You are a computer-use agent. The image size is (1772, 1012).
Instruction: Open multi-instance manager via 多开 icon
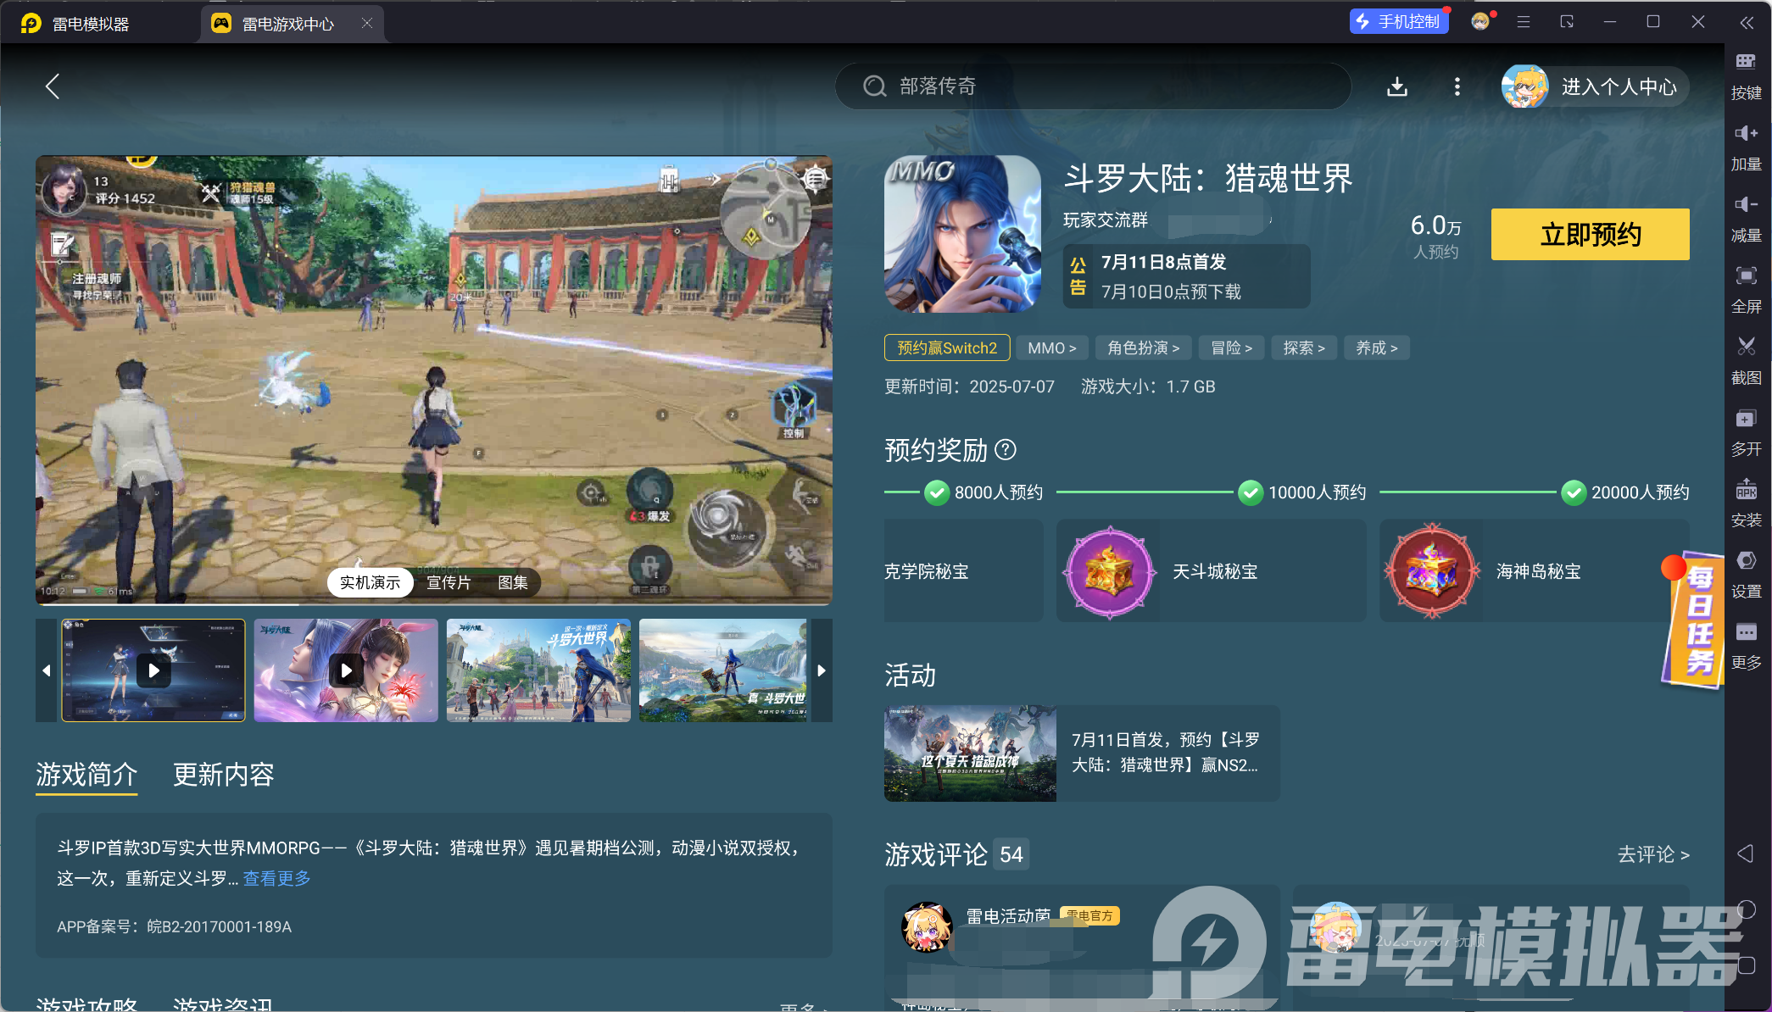tap(1747, 431)
